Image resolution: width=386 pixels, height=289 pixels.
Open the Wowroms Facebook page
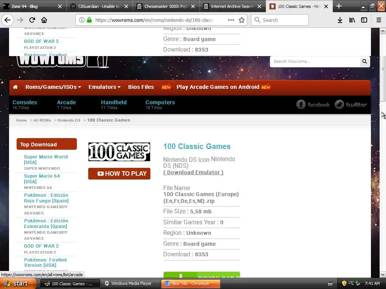coord(313,105)
